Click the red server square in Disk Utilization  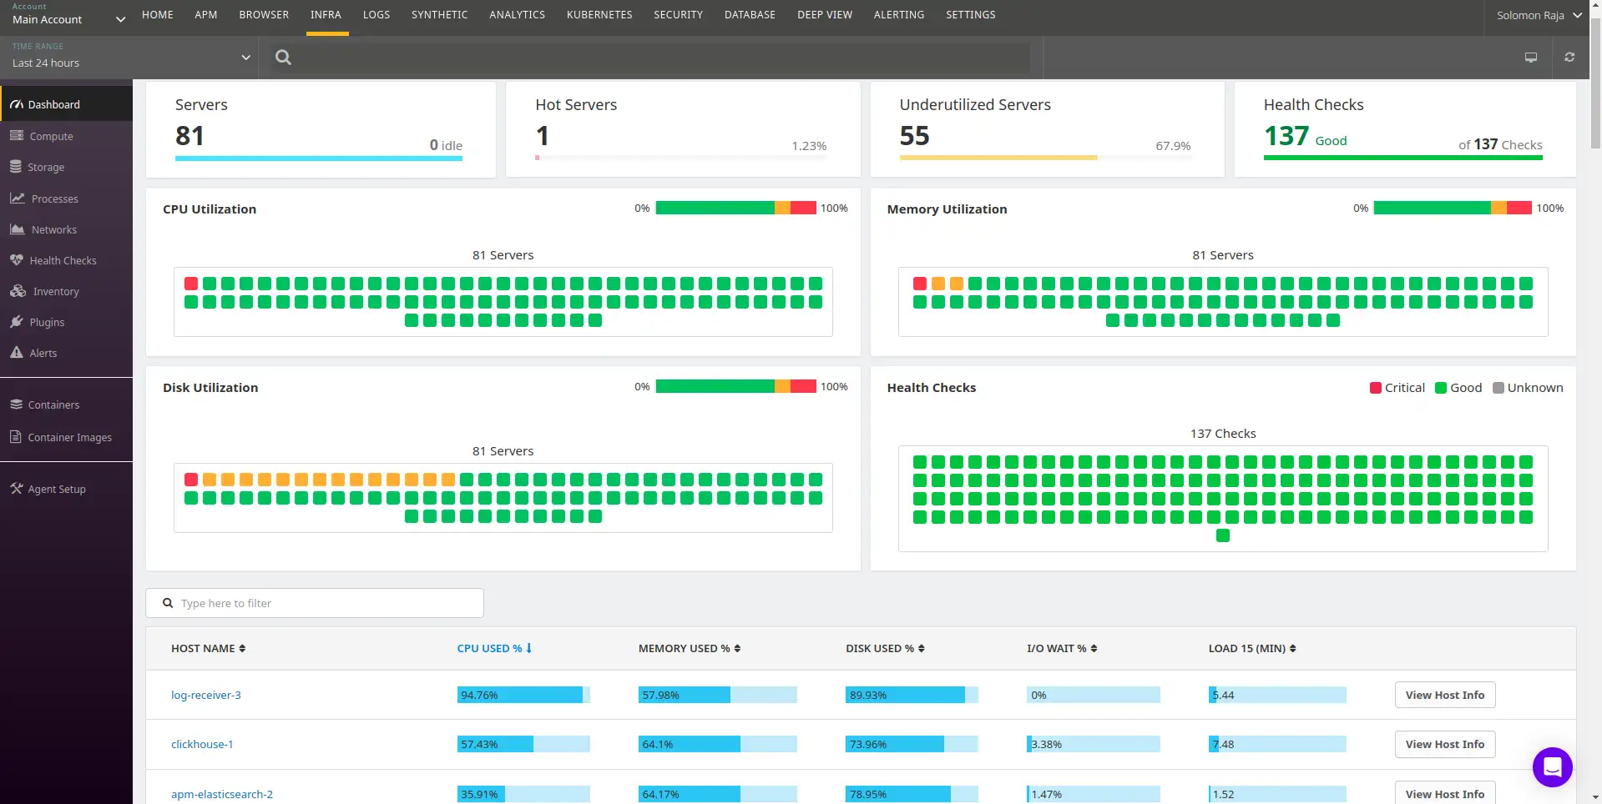(x=191, y=480)
